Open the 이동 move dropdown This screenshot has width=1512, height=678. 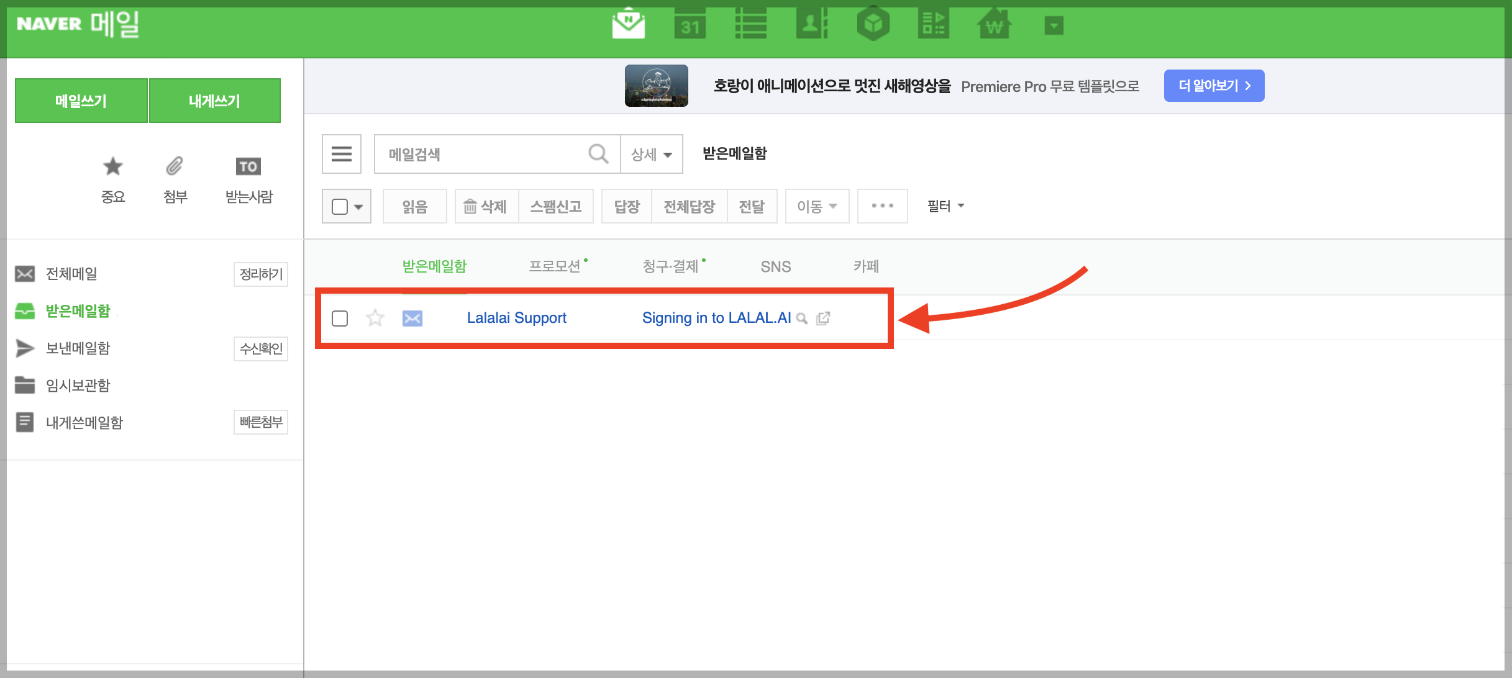(816, 206)
